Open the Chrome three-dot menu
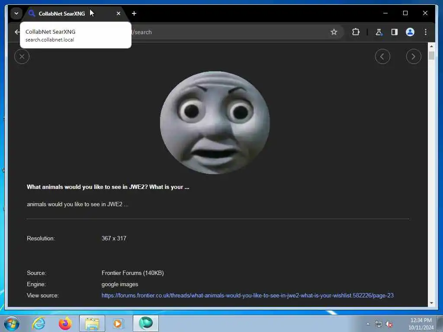 point(426,32)
